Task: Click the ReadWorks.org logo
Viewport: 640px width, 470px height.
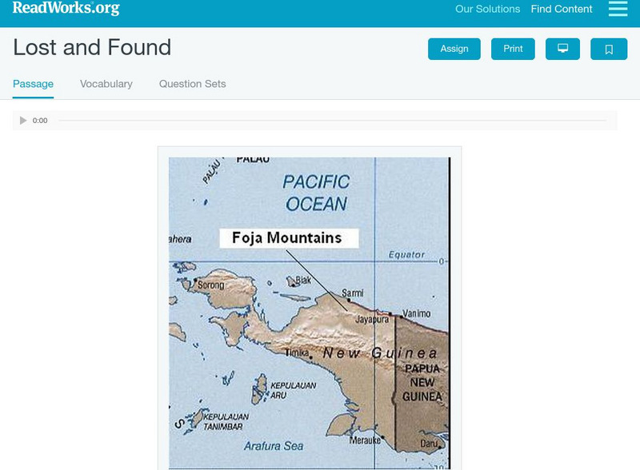Action: click(64, 9)
